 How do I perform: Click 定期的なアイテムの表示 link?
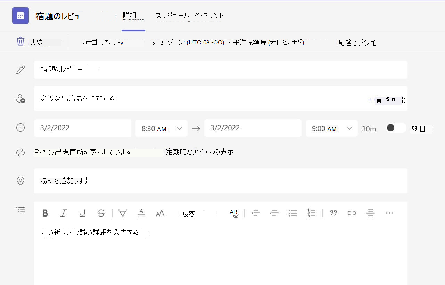point(200,152)
